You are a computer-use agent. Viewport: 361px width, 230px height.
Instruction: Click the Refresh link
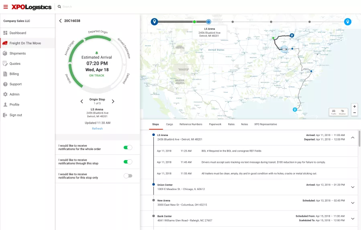click(97, 128)
